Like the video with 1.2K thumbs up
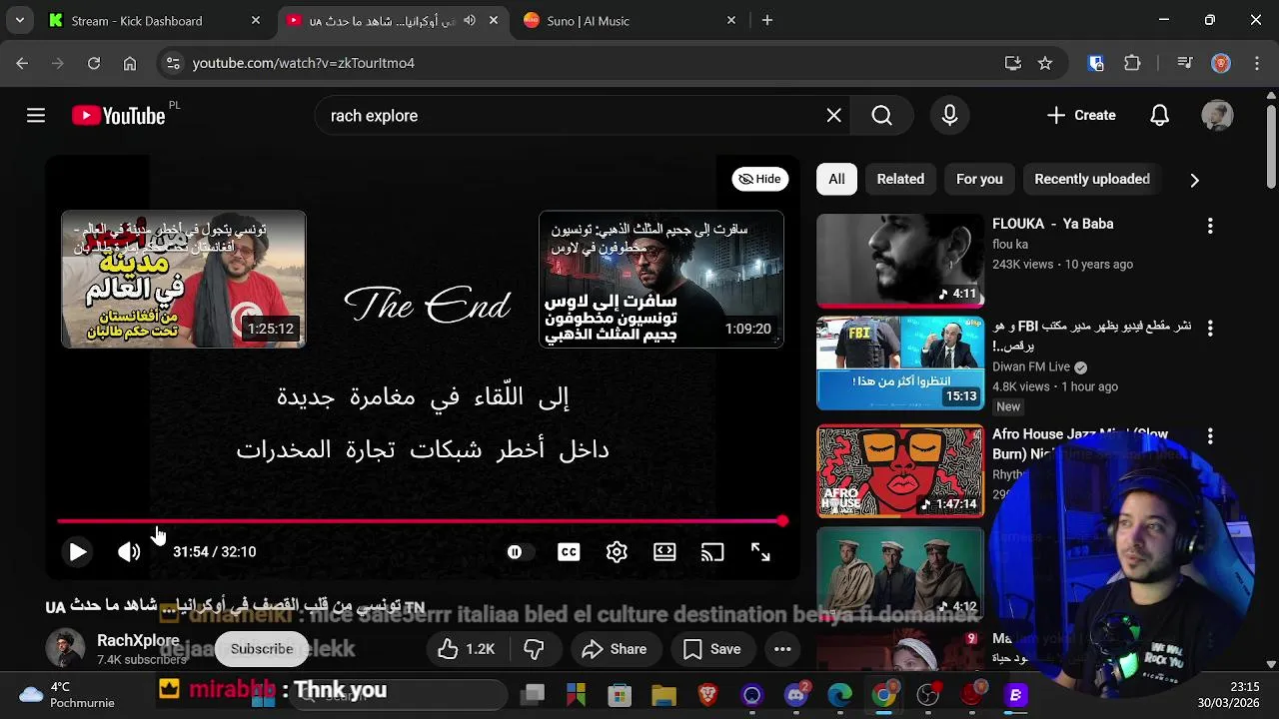This screenshot has height=719, width=1279. pos(467,649)
